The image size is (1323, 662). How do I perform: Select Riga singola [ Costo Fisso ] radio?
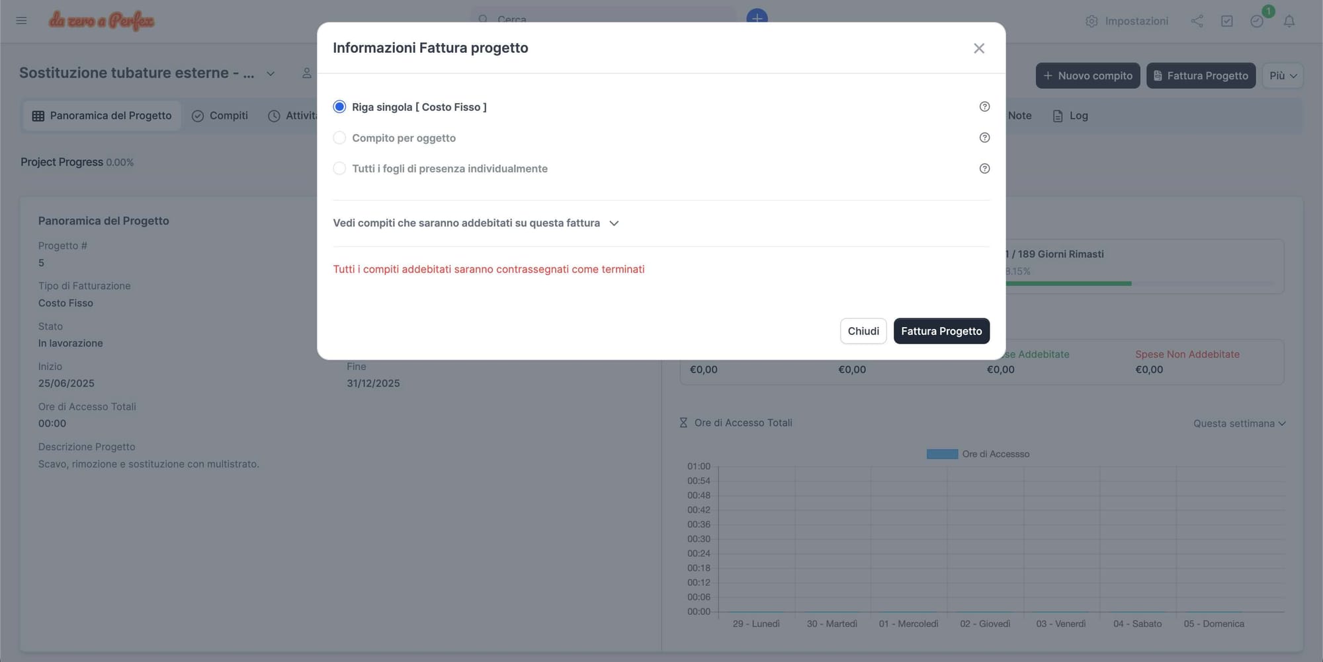[x=339, y=107]
